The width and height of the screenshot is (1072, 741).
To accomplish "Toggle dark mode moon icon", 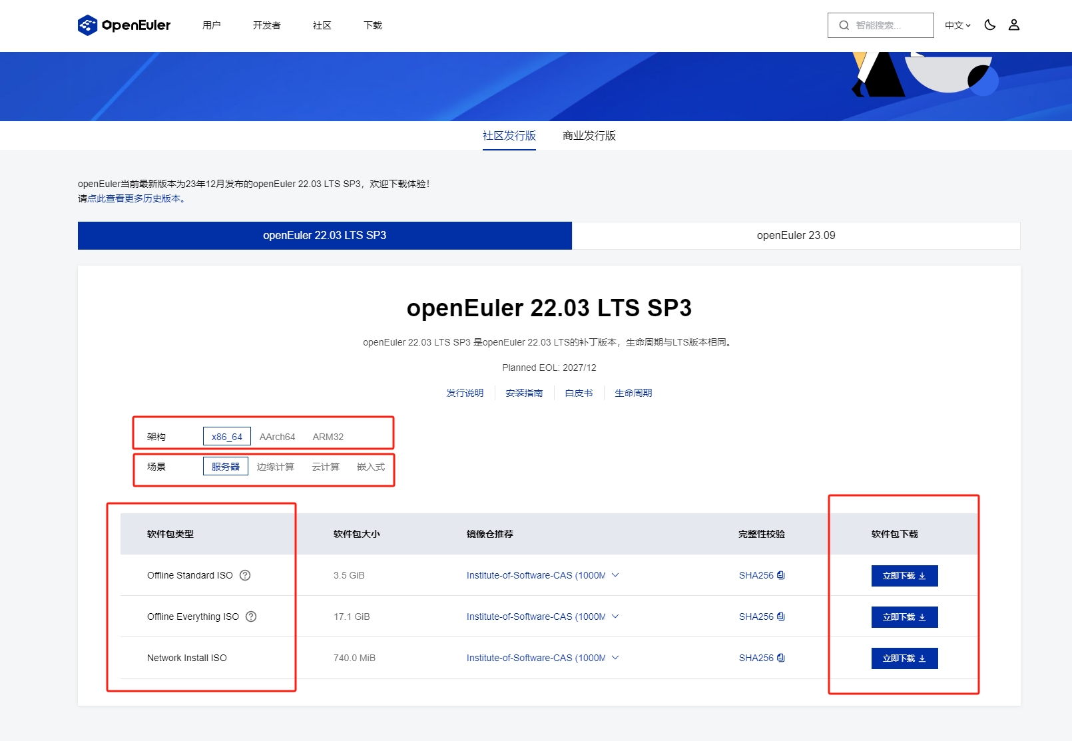I will pos(990,25).
